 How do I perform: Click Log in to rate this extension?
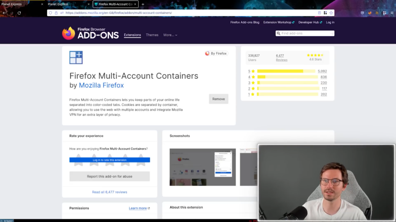pyautogui.click(x=109, y=160)
